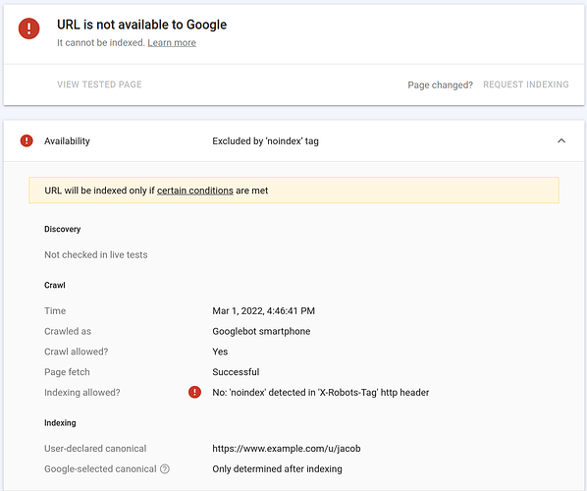Image resolution: width=587 pixels, height=491 pixels.
Task: Click the Googlebot smartphone value
Action: tap(261, 332)
